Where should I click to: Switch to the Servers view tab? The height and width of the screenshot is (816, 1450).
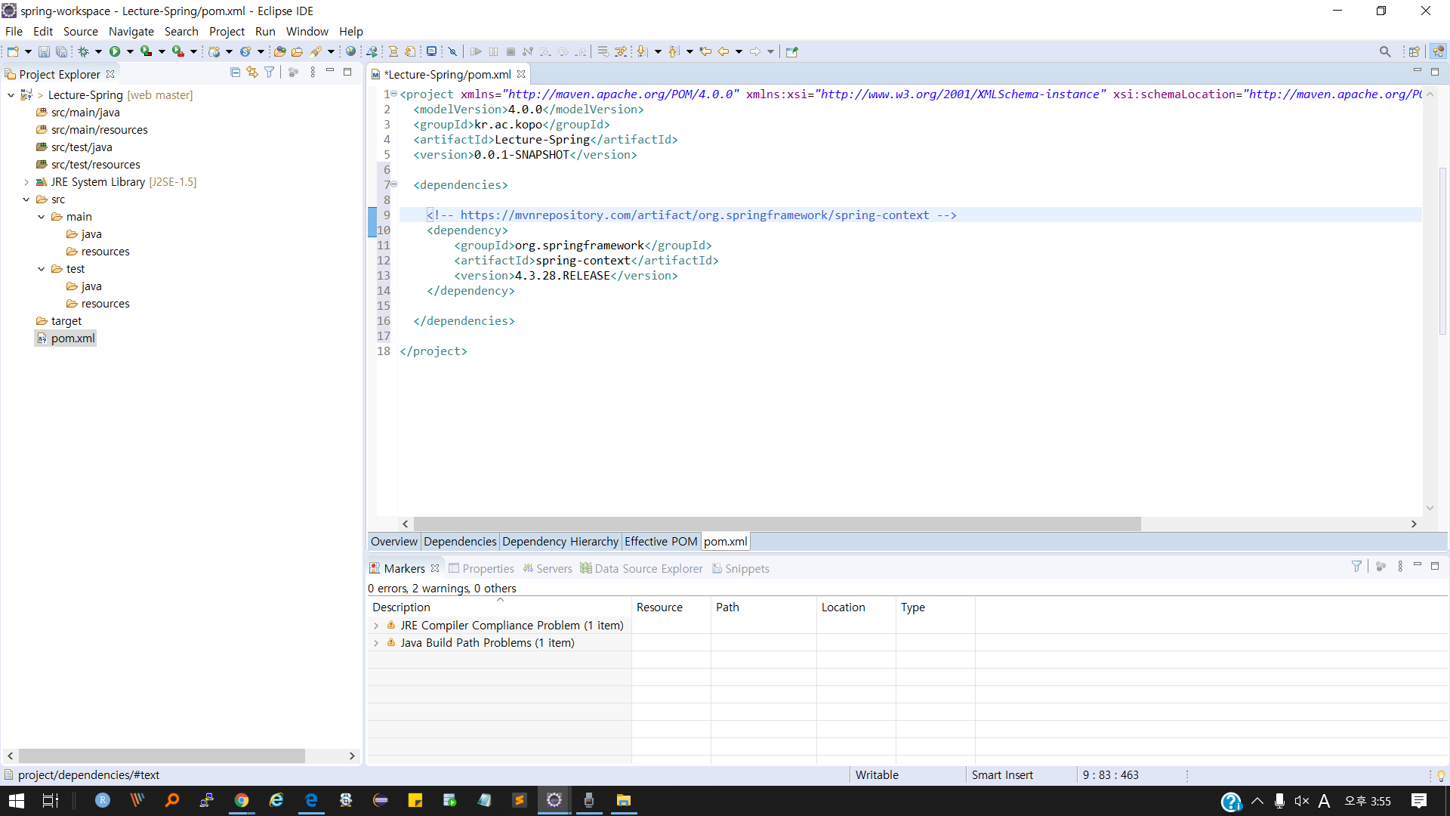(548, 569)
